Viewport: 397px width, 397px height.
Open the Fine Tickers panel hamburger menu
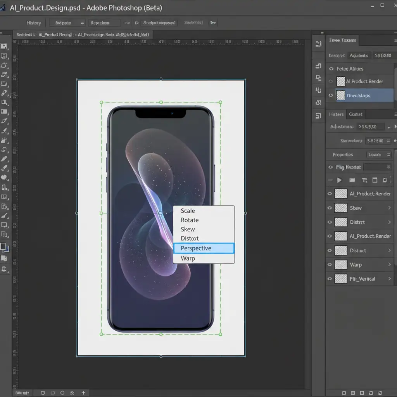pos(395,40)
